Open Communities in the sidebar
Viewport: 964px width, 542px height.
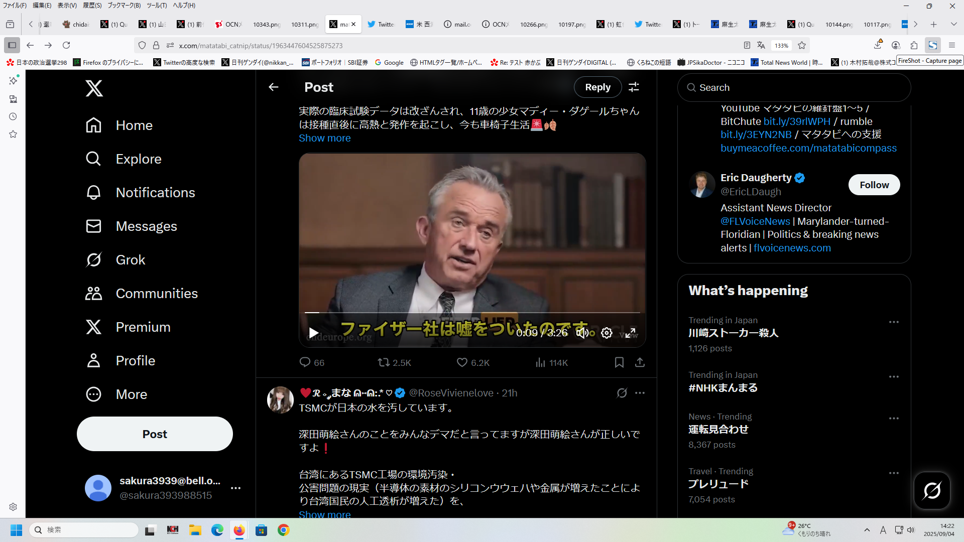tap(142, 294)
